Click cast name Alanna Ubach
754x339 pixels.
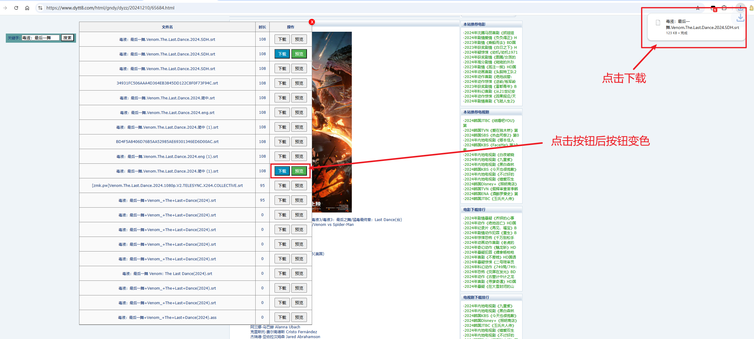[287, 327]
